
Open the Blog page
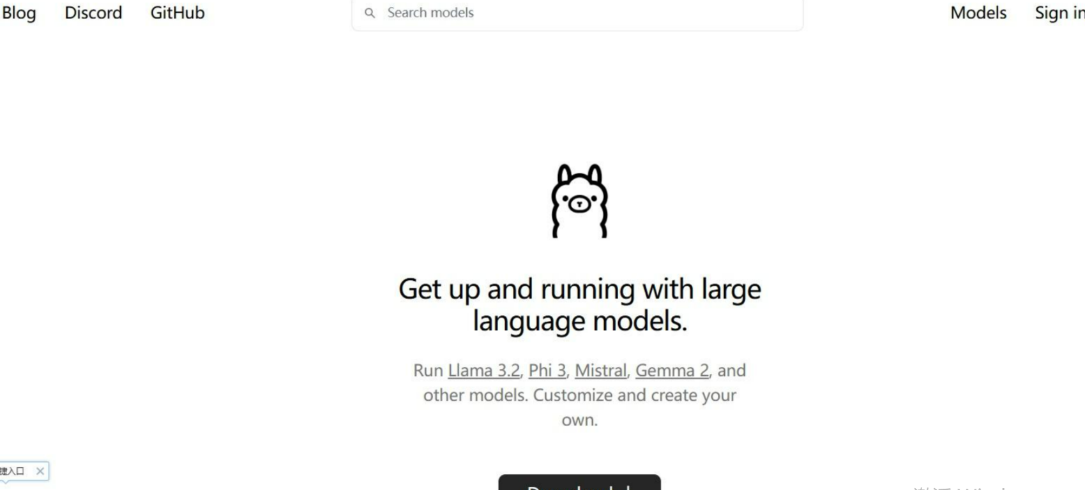[19, 13]
